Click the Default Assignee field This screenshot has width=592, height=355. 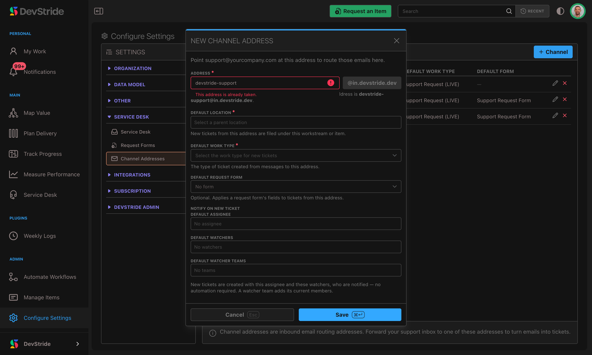click(296, 224)
